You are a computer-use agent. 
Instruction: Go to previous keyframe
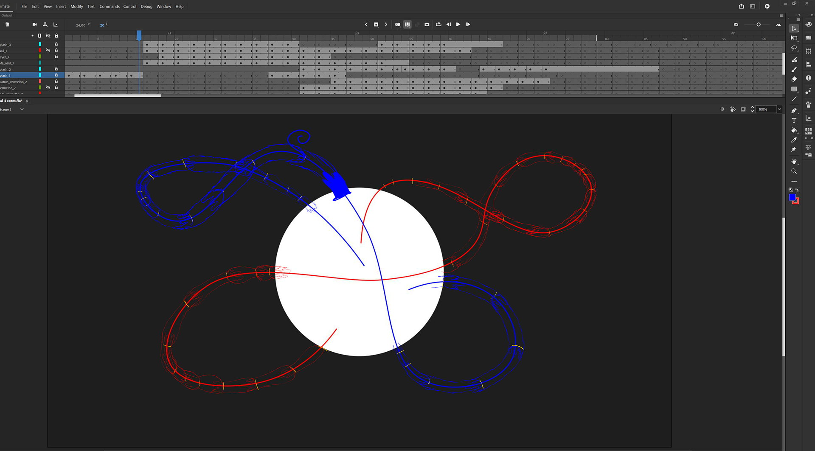pos(366,25)
